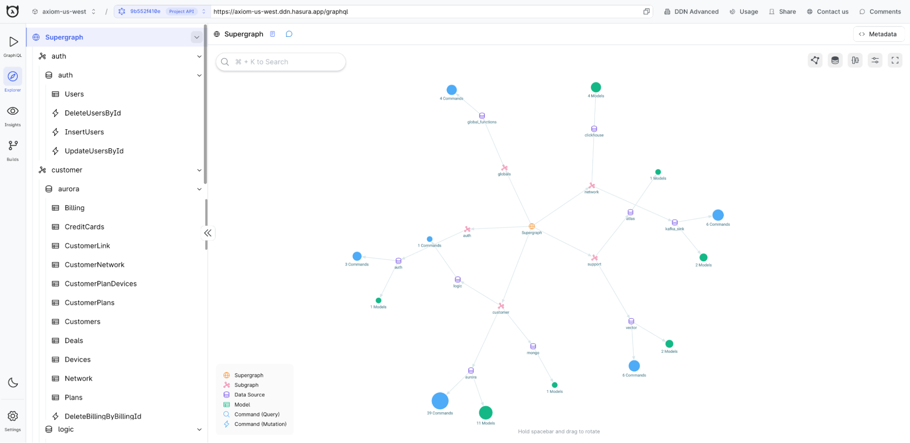Click the 11 Models green node
This screenshot has height=443, width=910.
[486, 413]
